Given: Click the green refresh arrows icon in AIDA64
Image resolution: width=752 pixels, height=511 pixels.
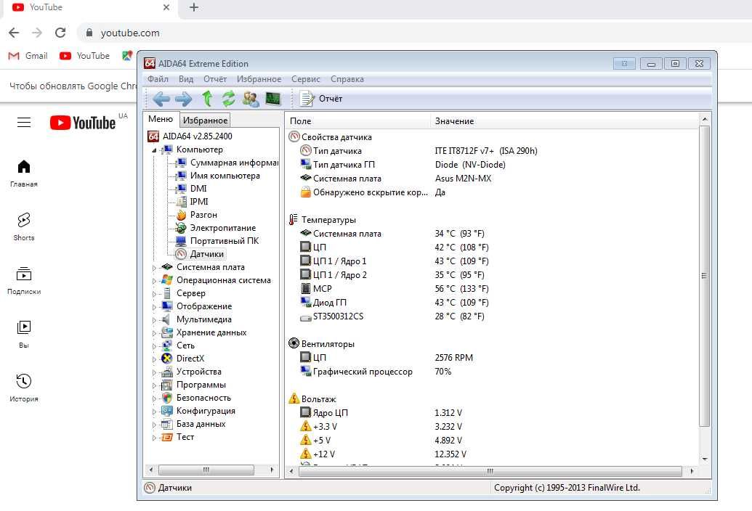Looking at the screenshot, I should [228, 99].
